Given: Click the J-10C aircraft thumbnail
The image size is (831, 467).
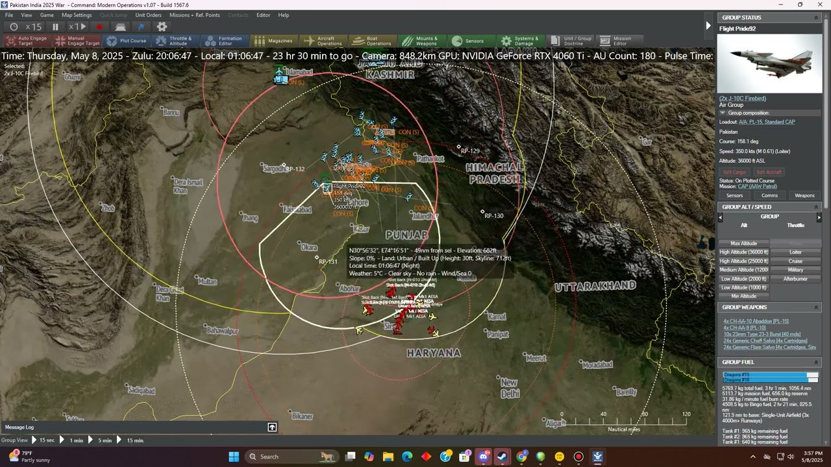Looking at the screenshot, I should coord(769,63).
